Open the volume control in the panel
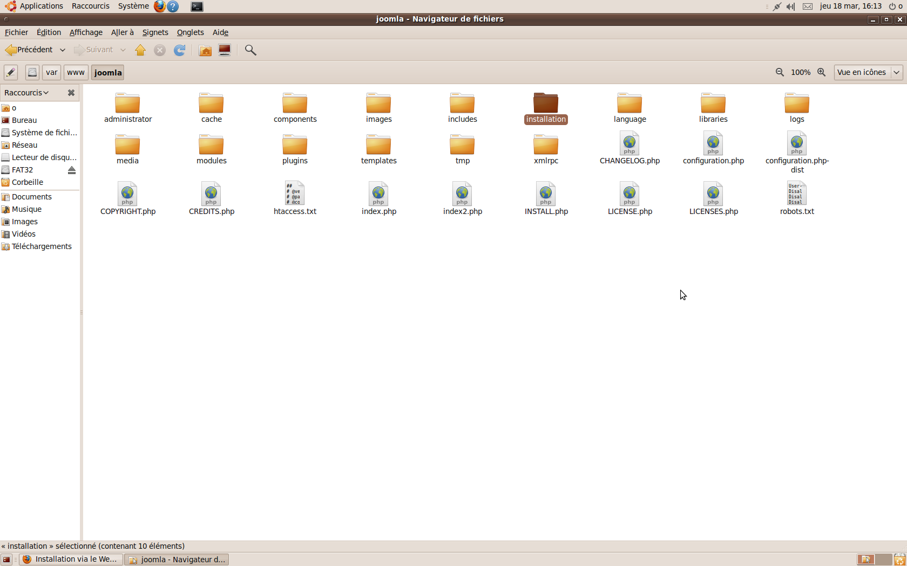The image size is (907, 566). (x=791, y=6)
